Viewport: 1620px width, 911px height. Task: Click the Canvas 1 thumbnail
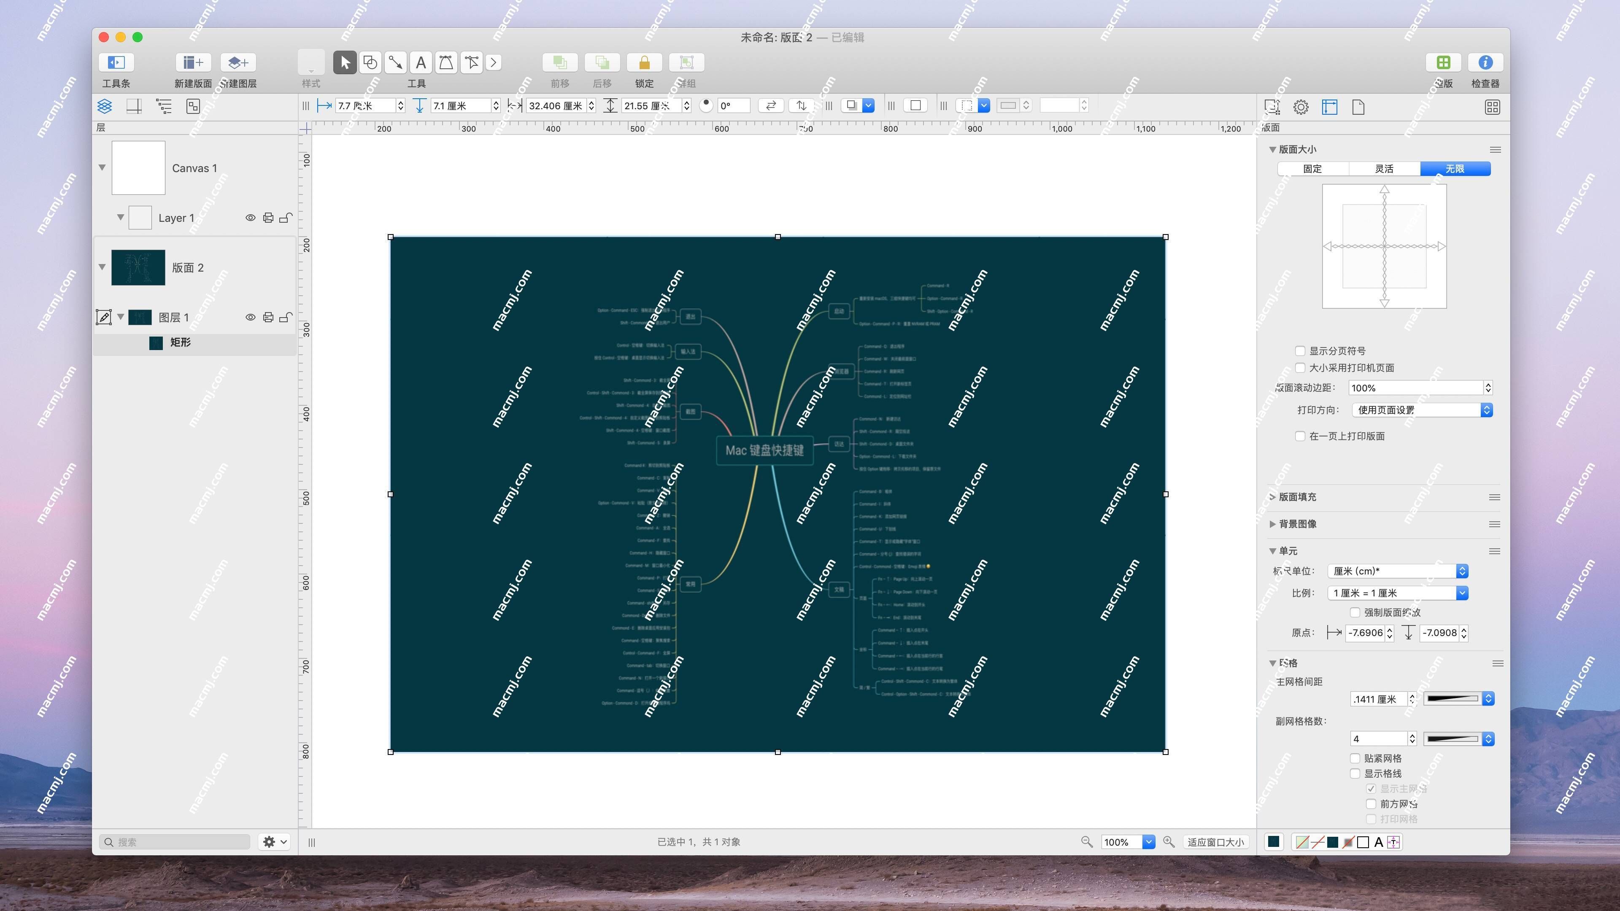[138, 167]
